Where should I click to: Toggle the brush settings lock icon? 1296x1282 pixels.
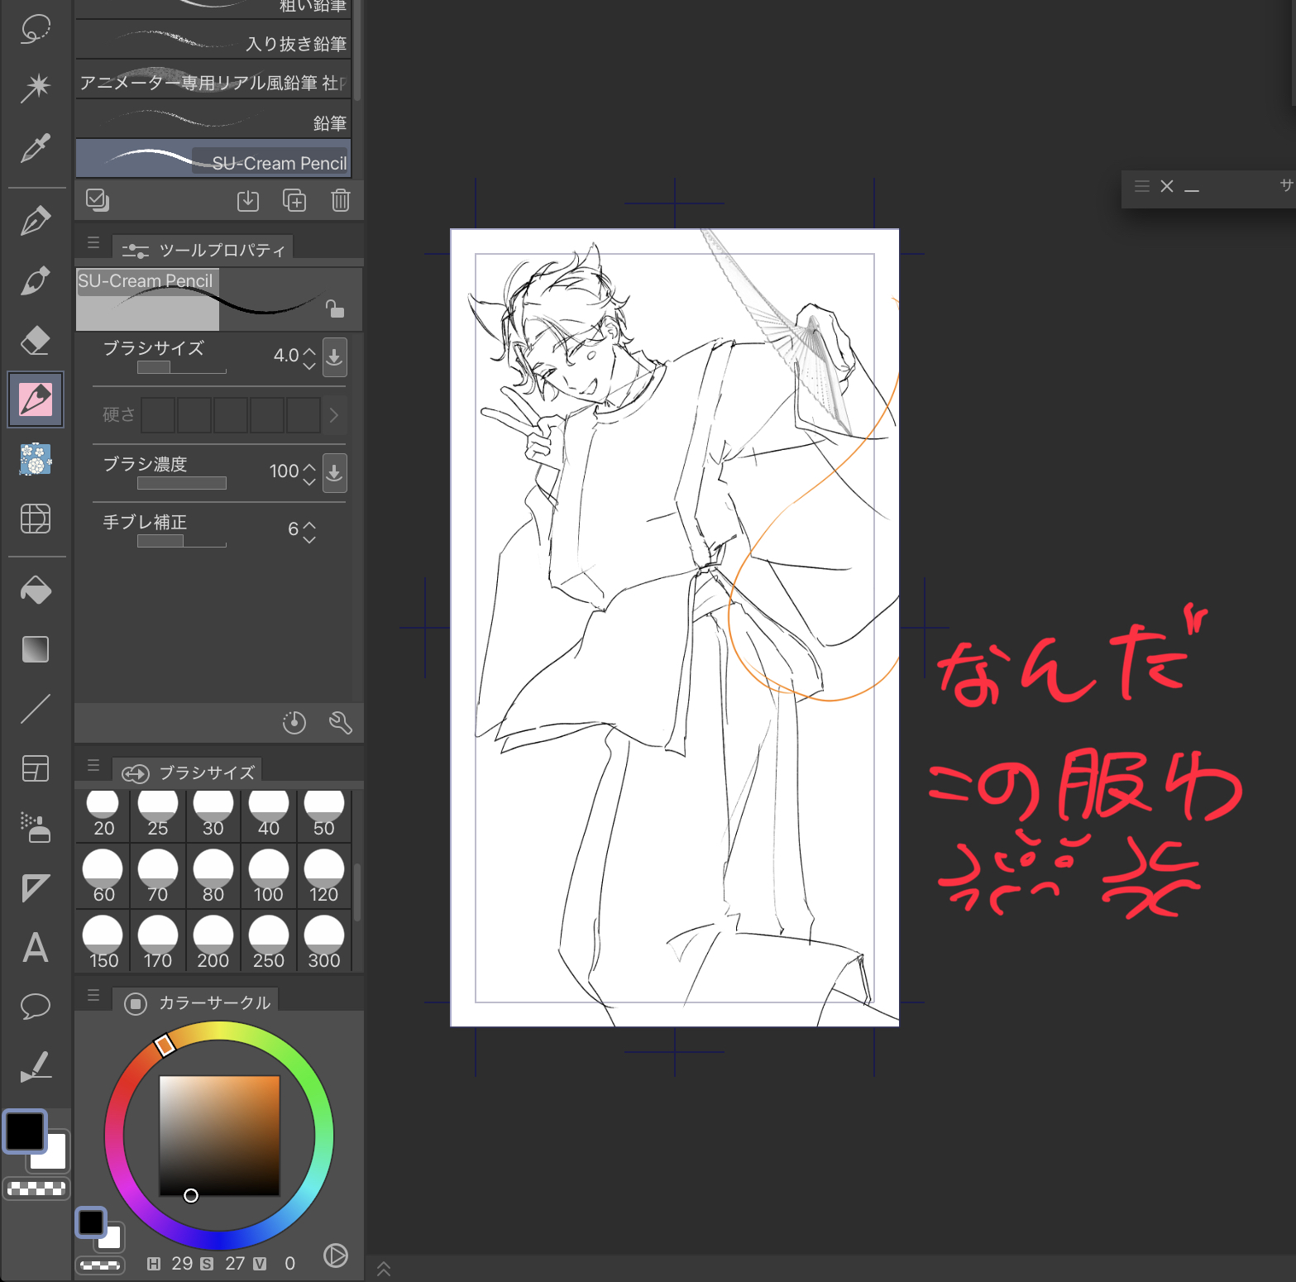pyautogui.click(x=334, y=309)
